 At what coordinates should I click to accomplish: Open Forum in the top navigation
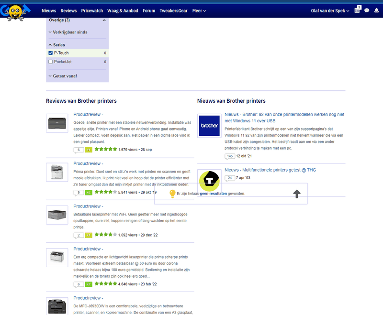click(x=149, y=11)
